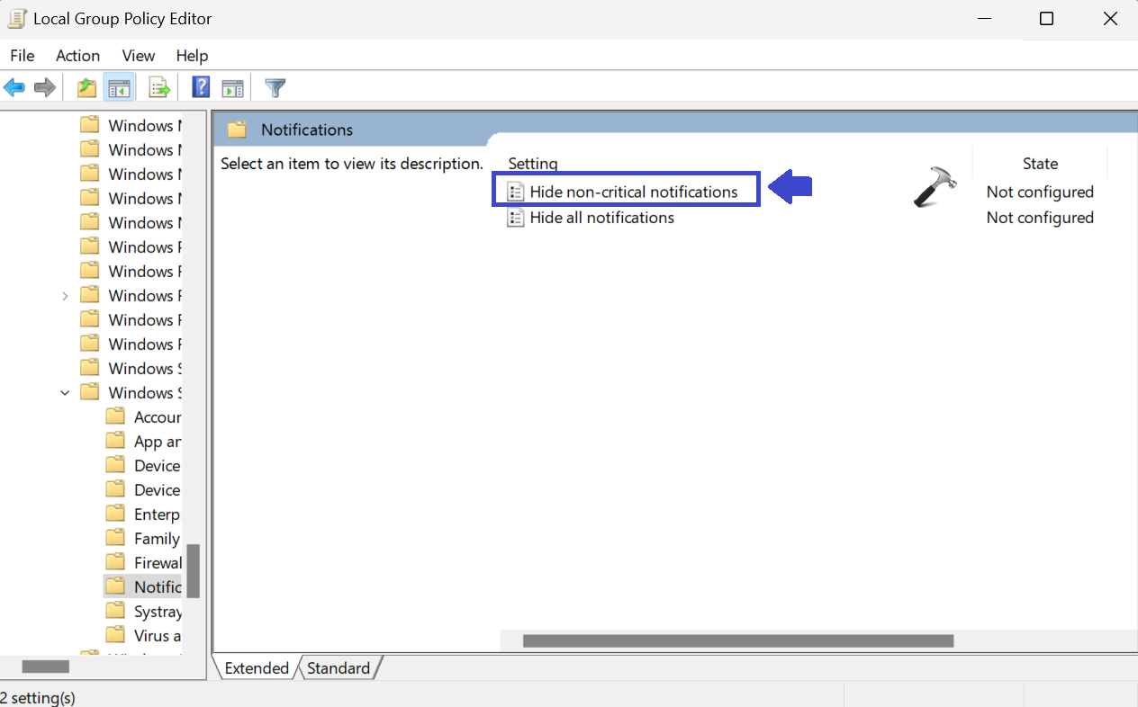Click the Group Policy Editor title bar icon
Image resolution: width=1138 pixels, height=707 pixels.
[x=16, y=18]
